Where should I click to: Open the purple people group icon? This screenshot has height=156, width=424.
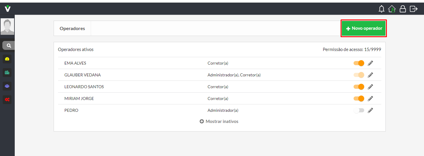pyautogui.click(x=7, y=86)
